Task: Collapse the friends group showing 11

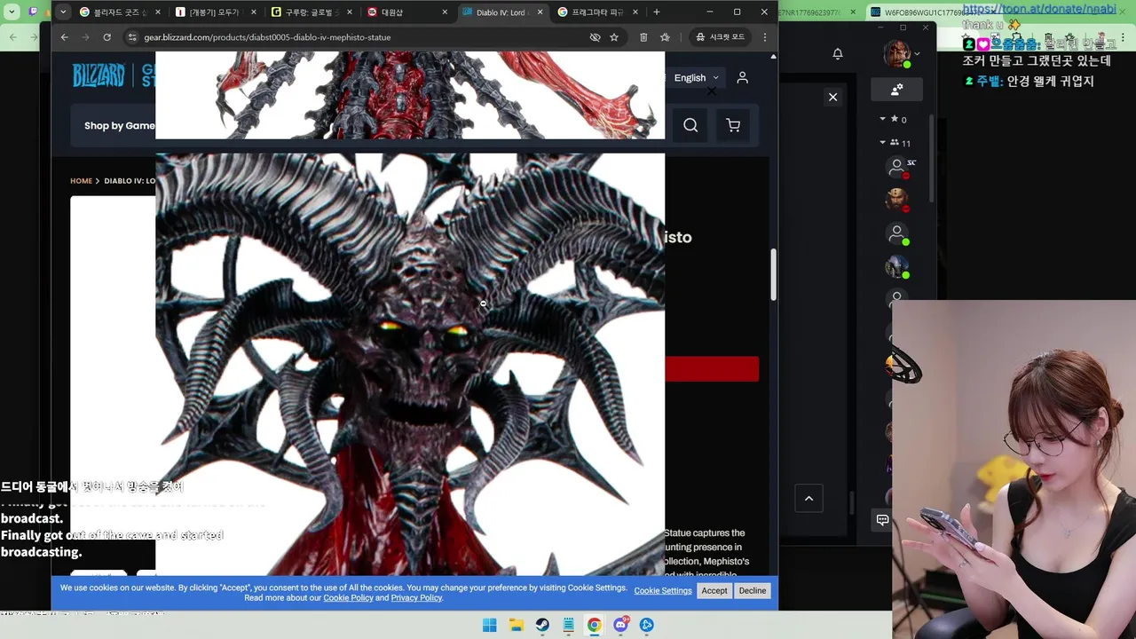Action: click(x=895, y=143)
